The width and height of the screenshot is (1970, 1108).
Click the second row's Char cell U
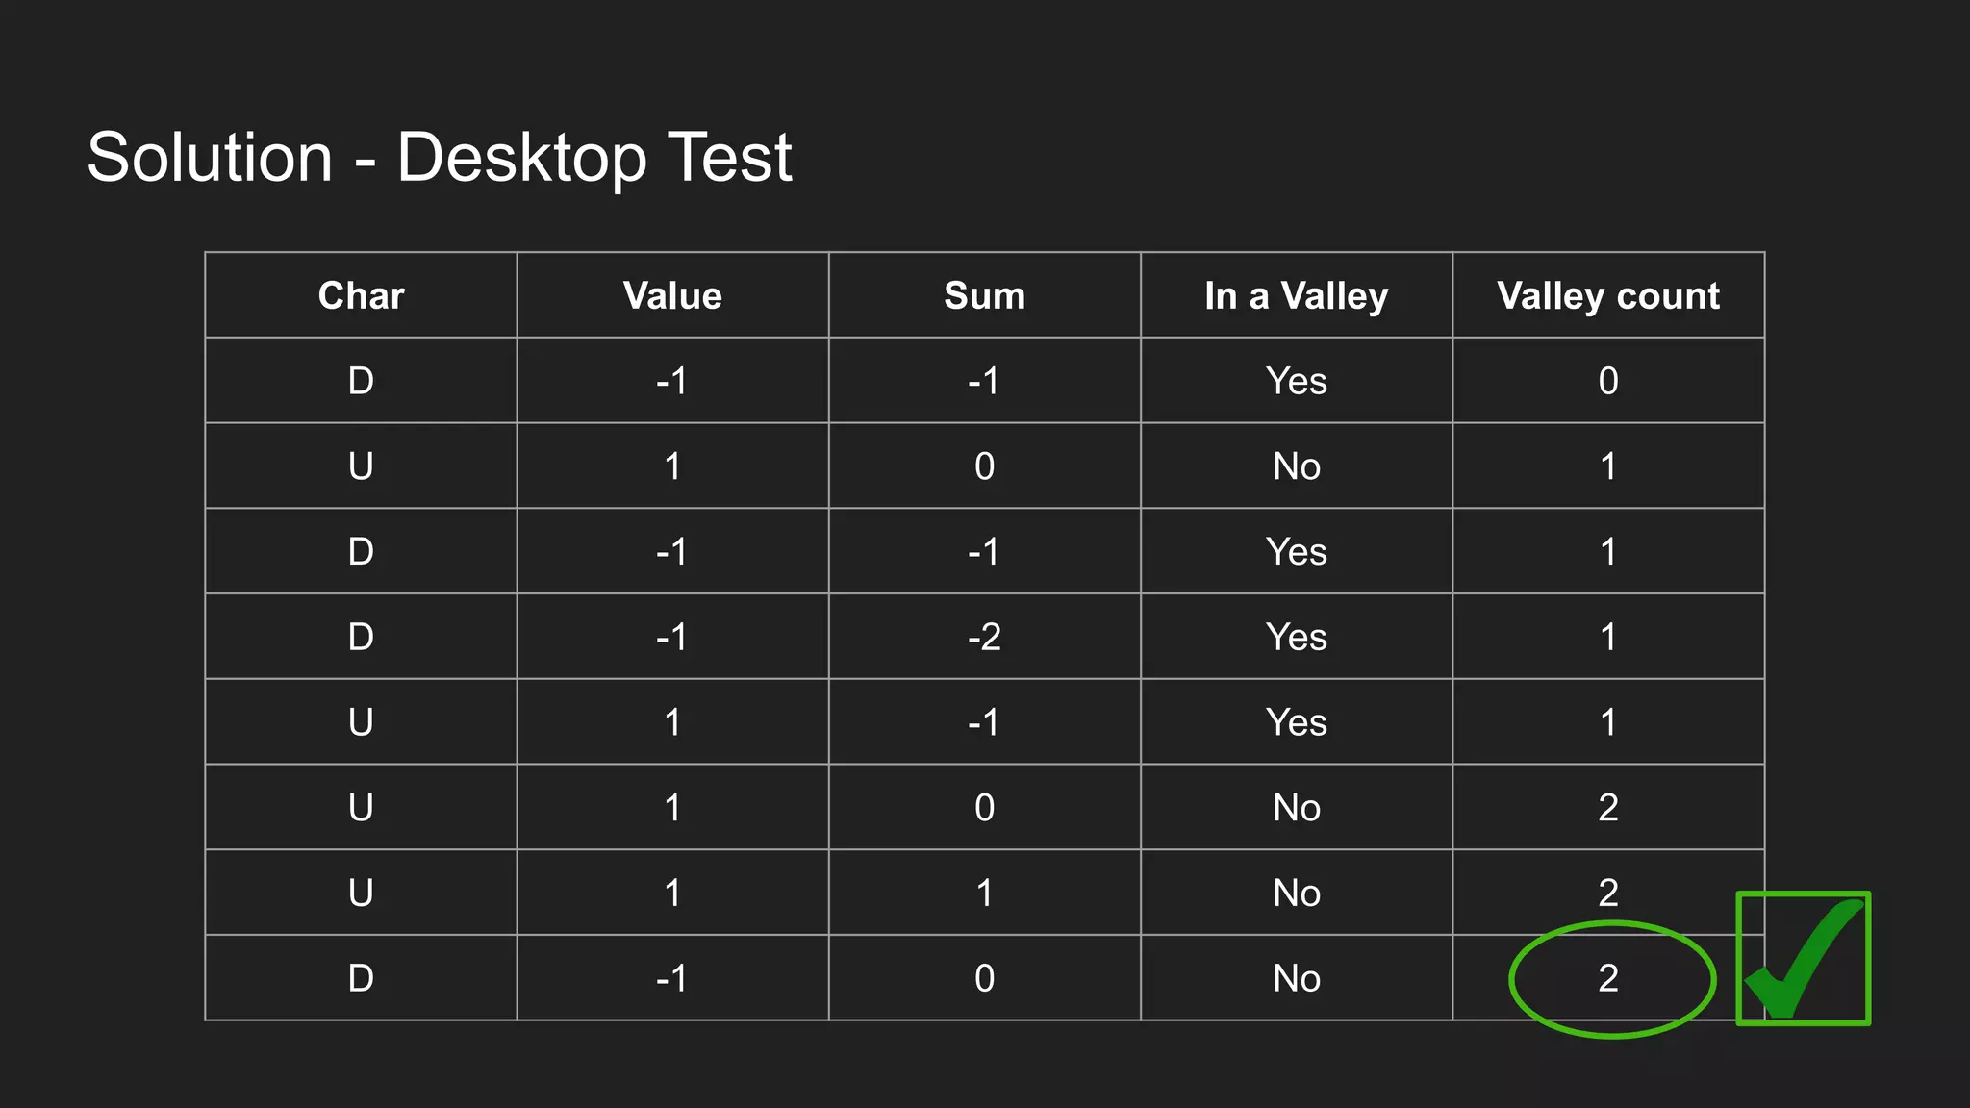click(361, 466)
